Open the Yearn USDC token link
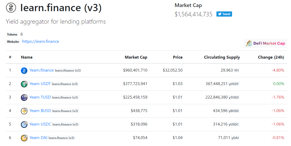291x146 pixels. (x=40, y=124)
